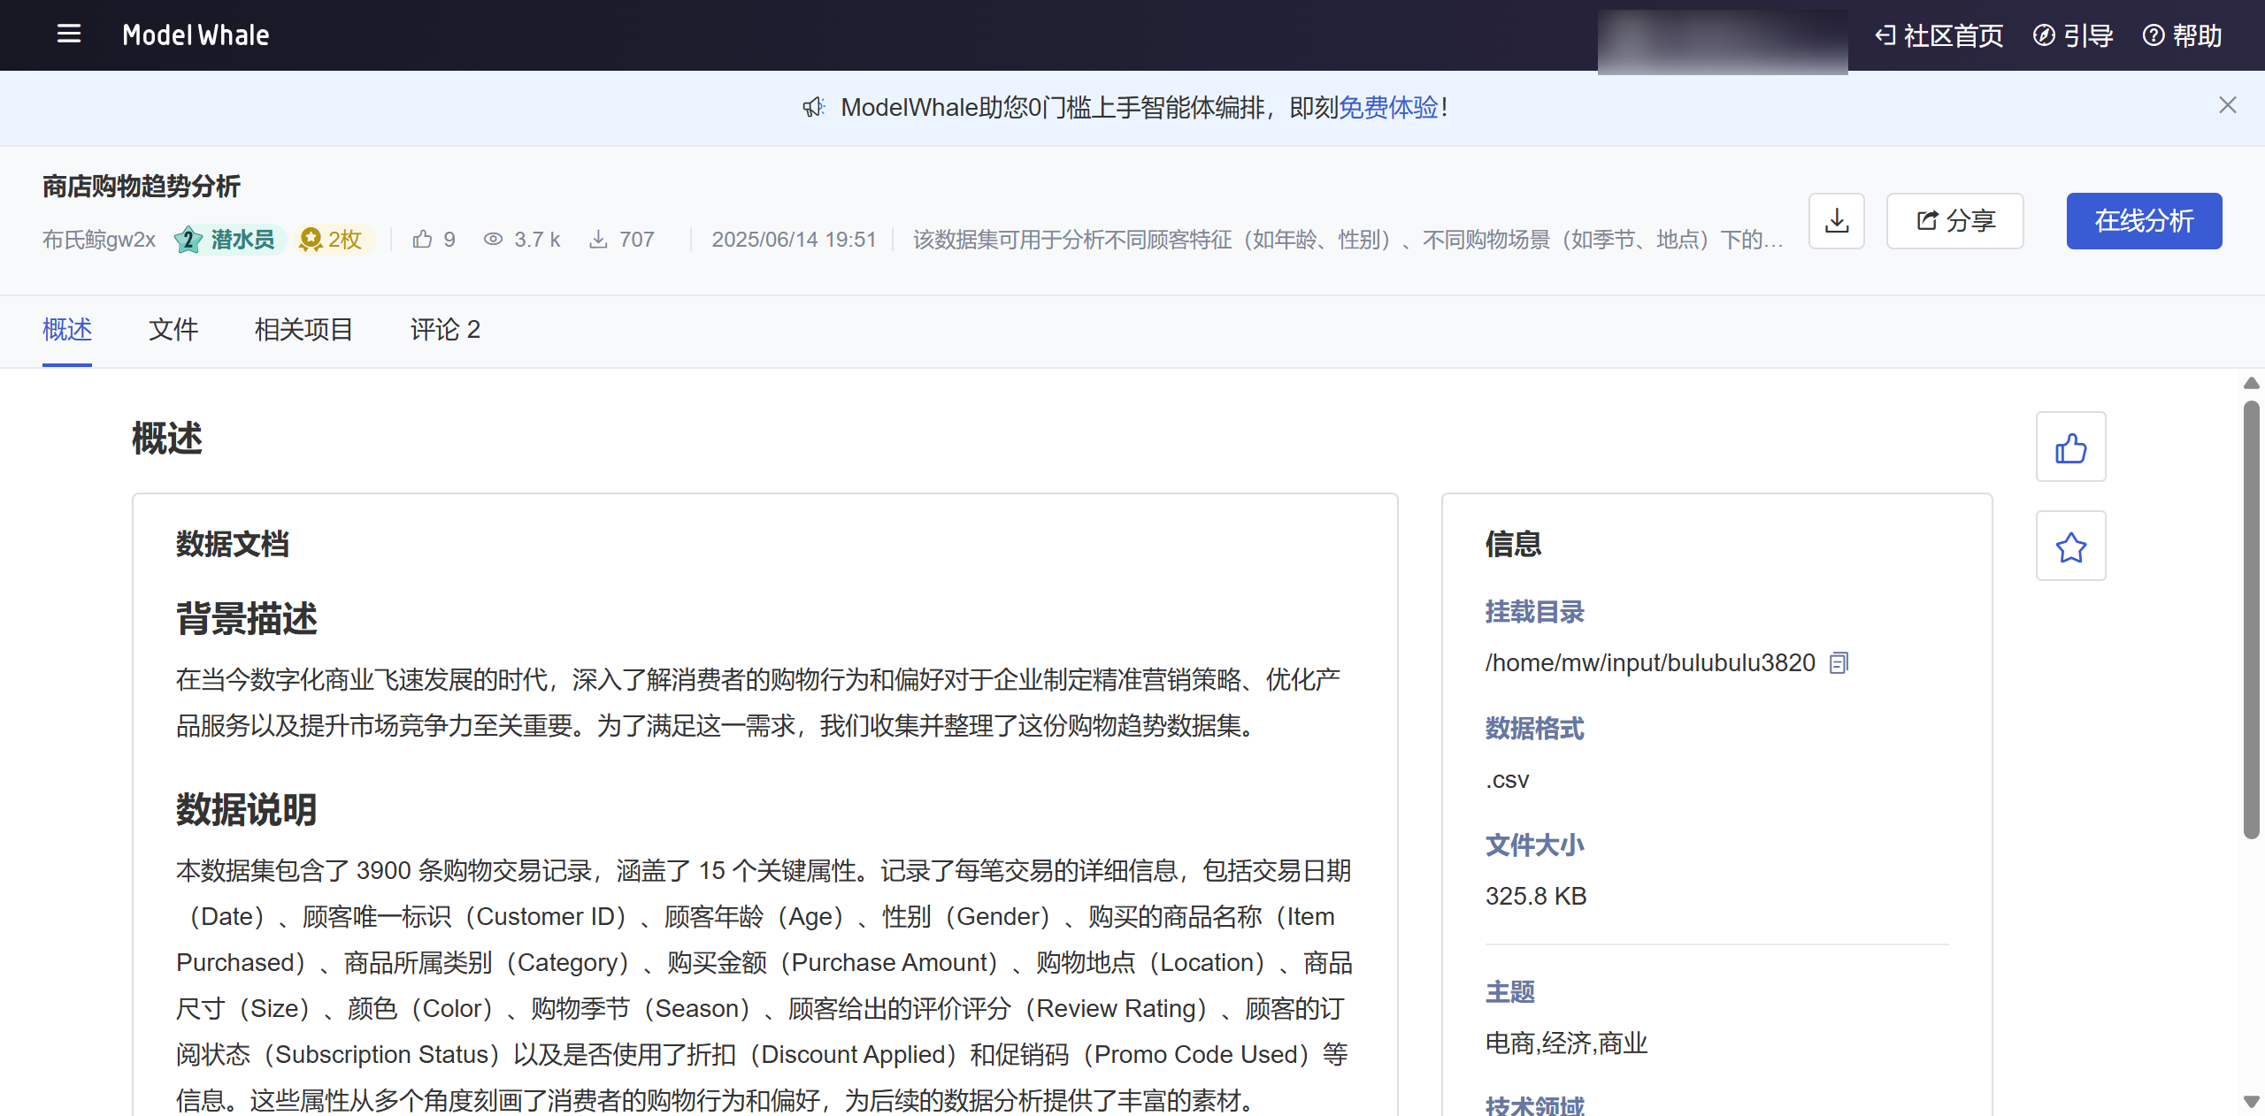Switch to the 文件 tab
2265x1116 pixels.
coord(173,330)
